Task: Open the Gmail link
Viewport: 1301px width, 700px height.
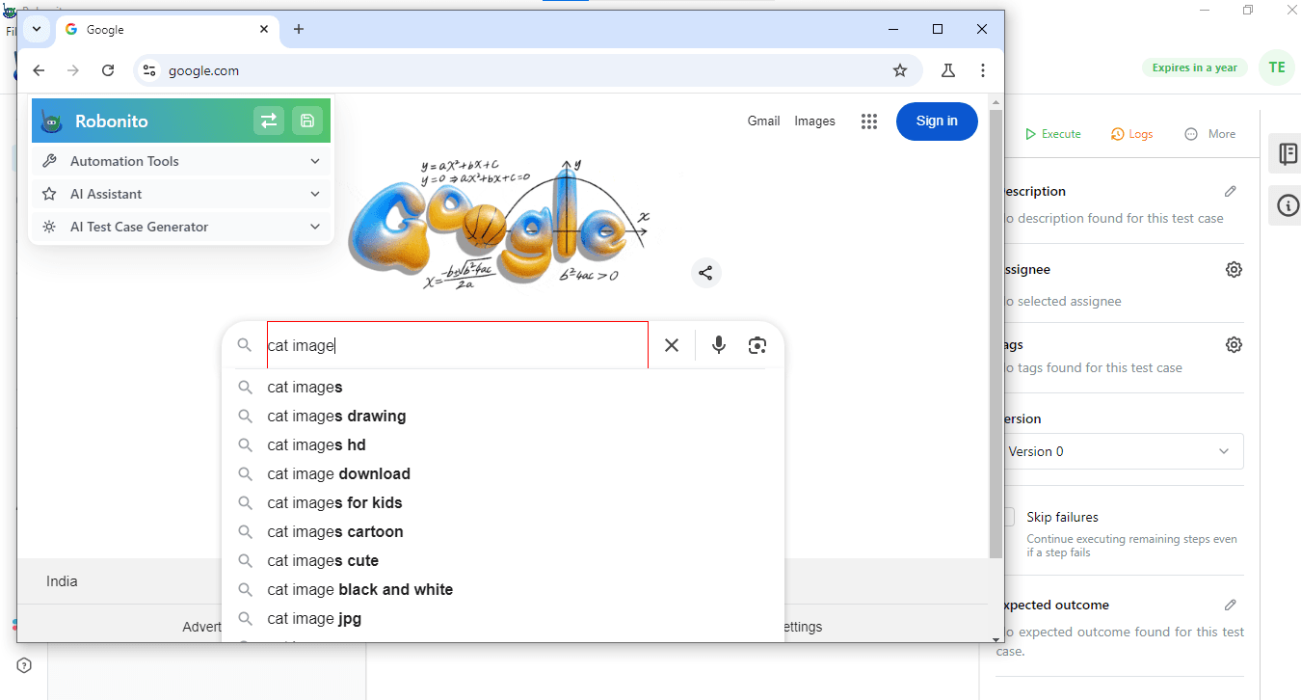Action: click(x=763, y=121)
